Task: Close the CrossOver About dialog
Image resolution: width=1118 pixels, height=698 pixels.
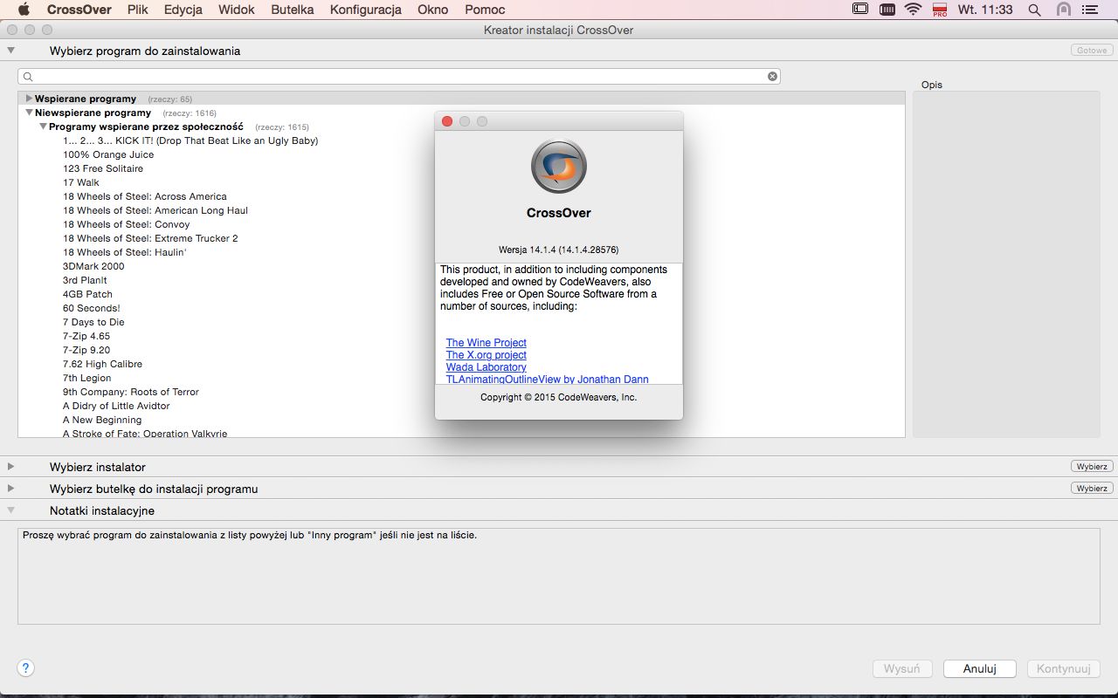Action: click(x=447, y=121)
